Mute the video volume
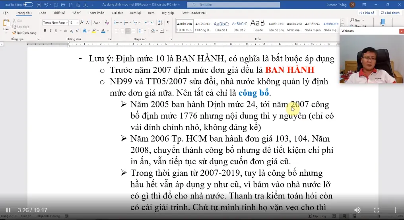 [x=357, y=210]
